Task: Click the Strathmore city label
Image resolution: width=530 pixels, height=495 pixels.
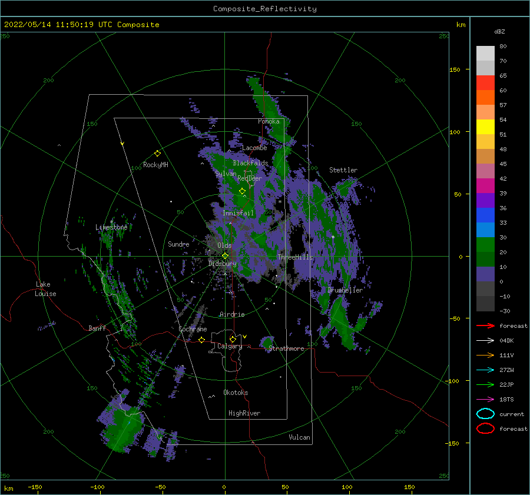Action: [x=286, y=348]
